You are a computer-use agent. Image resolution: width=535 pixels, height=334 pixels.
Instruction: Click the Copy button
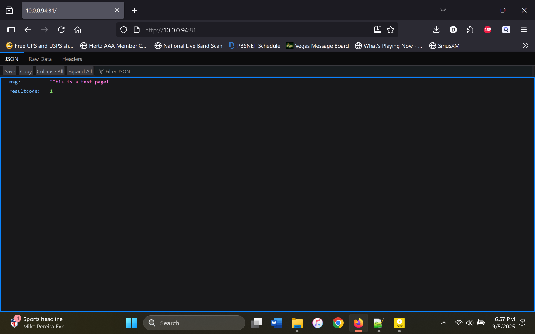(x=26, y=71)
